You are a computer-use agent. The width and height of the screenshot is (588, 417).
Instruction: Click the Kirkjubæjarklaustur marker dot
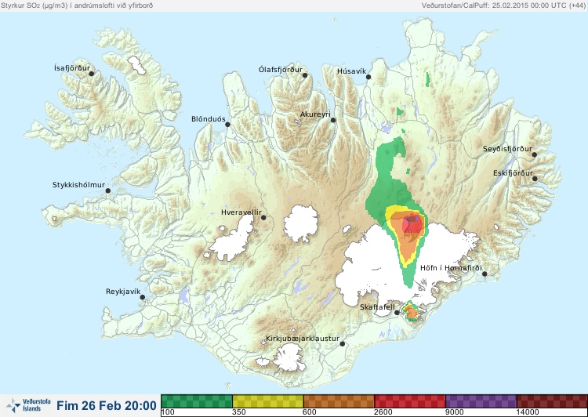(x=342, y=343)
